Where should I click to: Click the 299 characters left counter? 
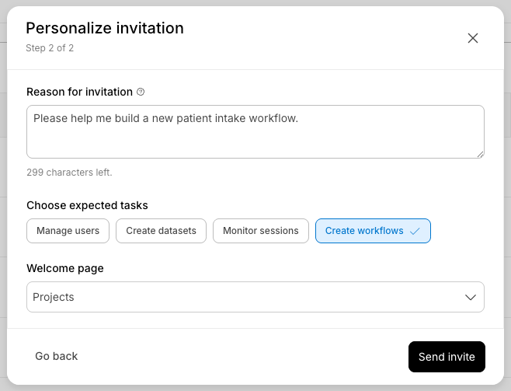click(69, 173)
